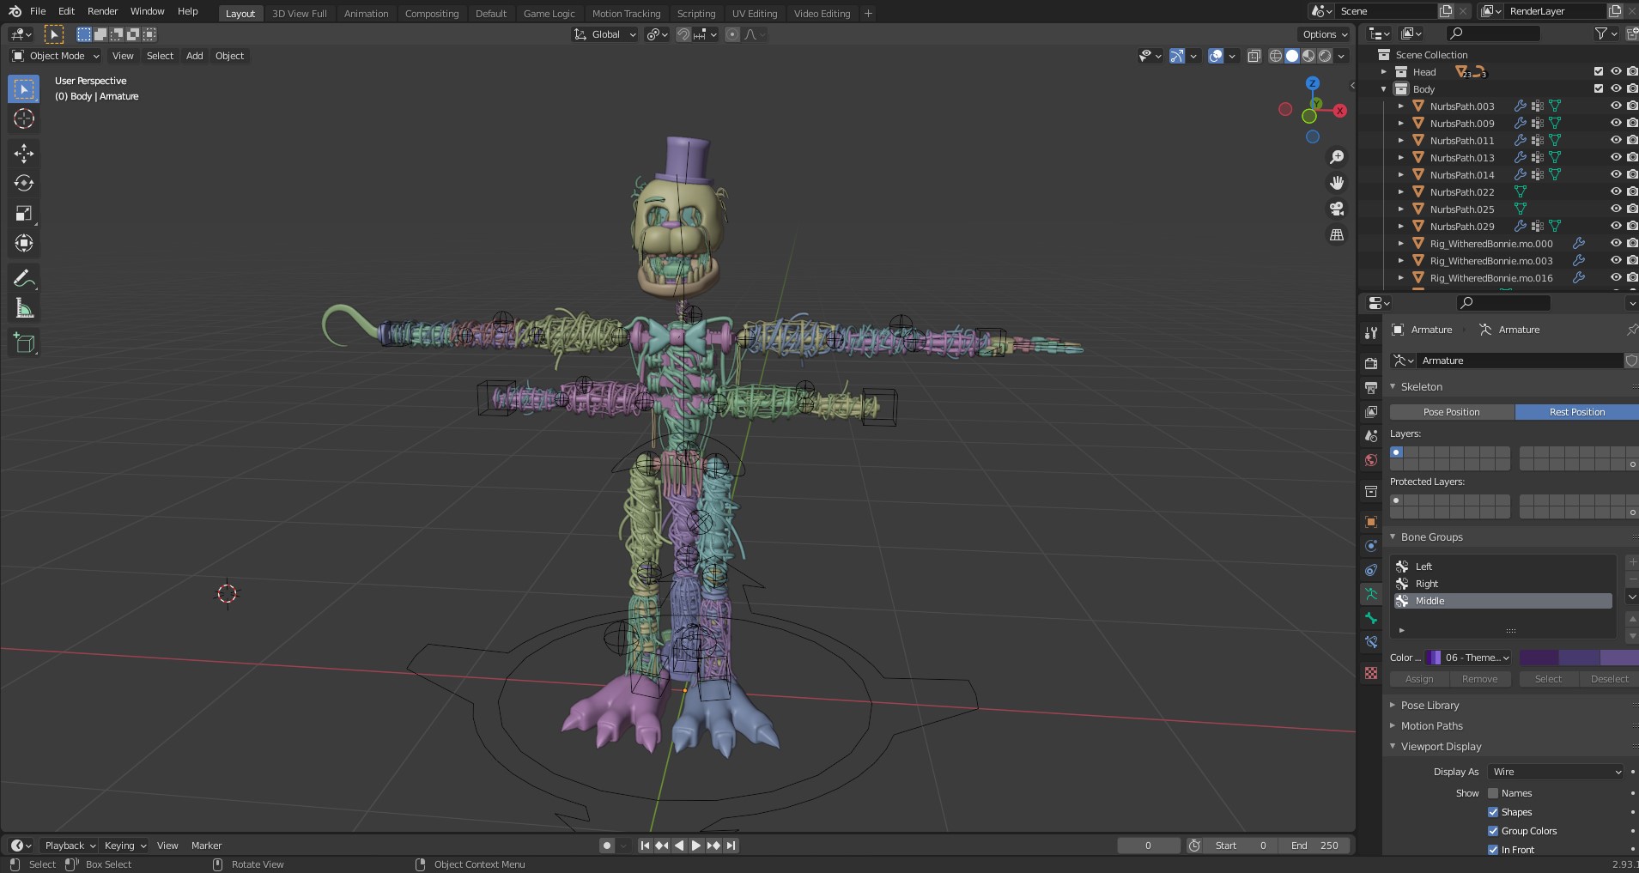Open the Bone properties tab

(1371, 618)
